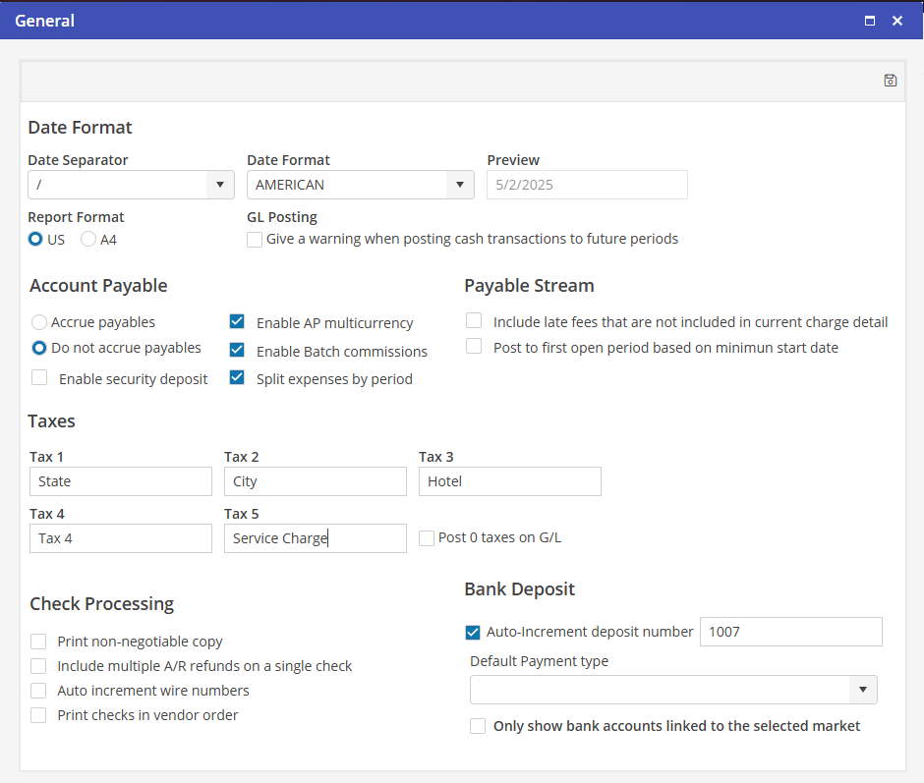This screenshot has width=924, height=783.
Task: Click the Tax 1 State input field
Action: point(121,481)
